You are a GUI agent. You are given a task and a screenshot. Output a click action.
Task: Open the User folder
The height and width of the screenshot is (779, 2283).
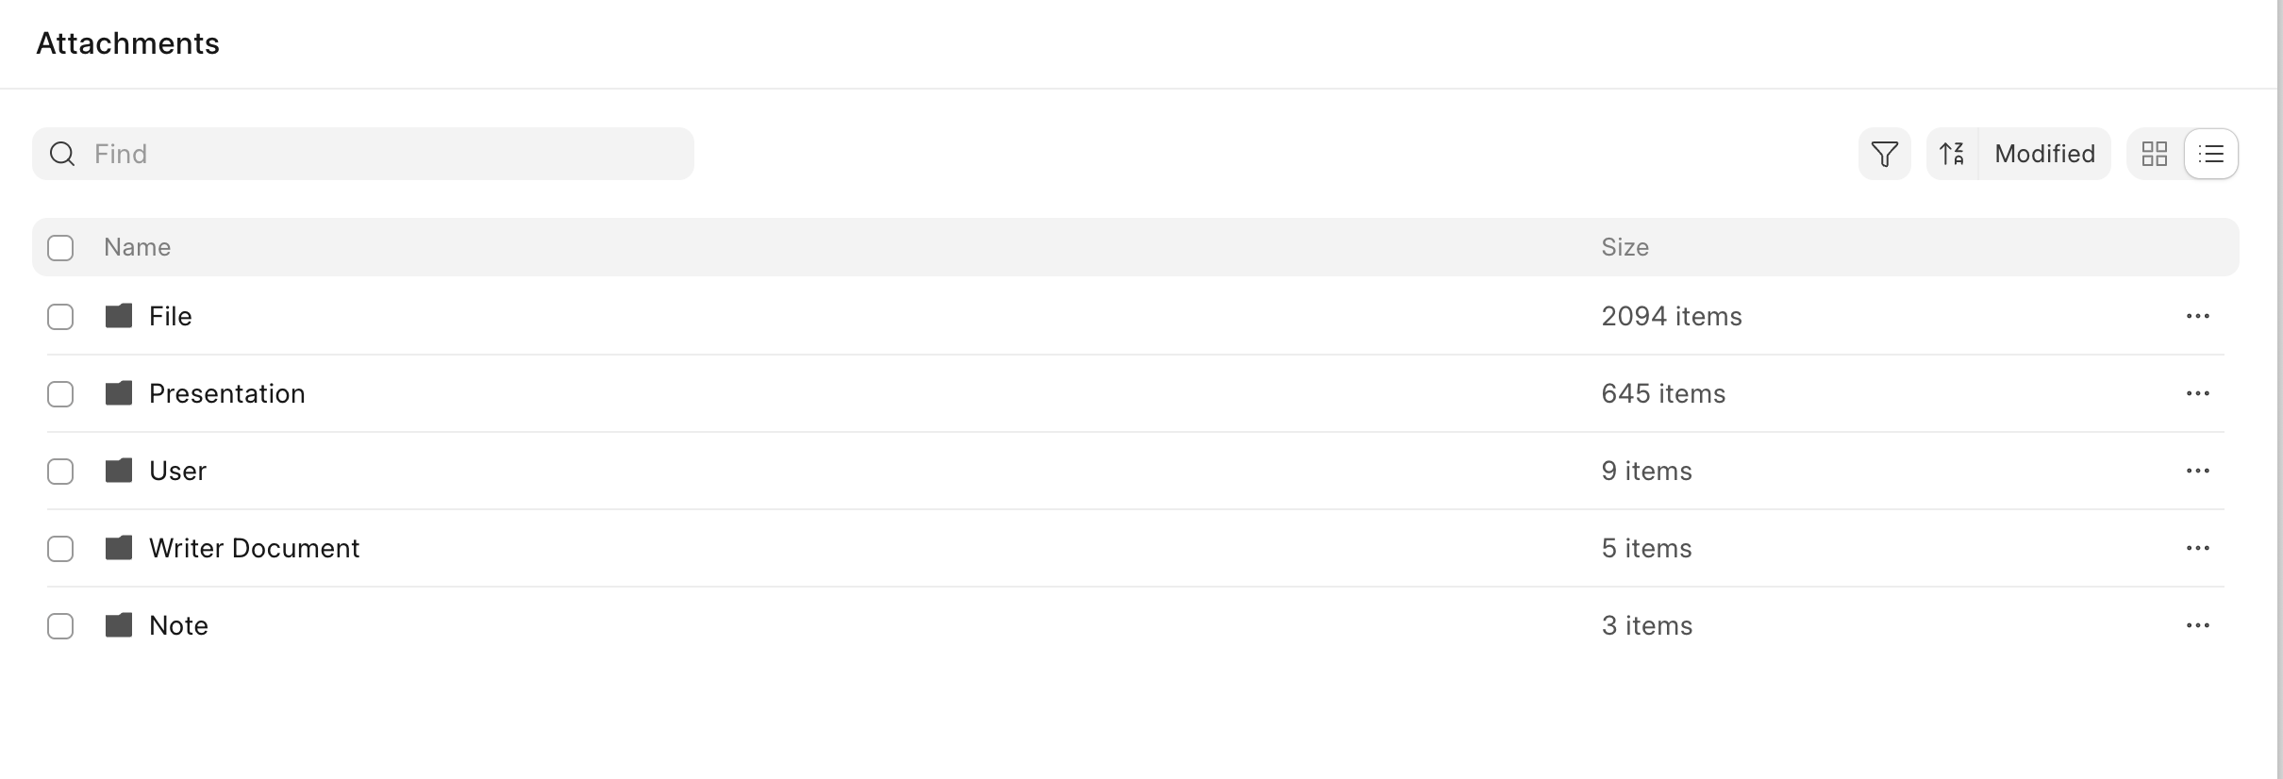point(177,471)
